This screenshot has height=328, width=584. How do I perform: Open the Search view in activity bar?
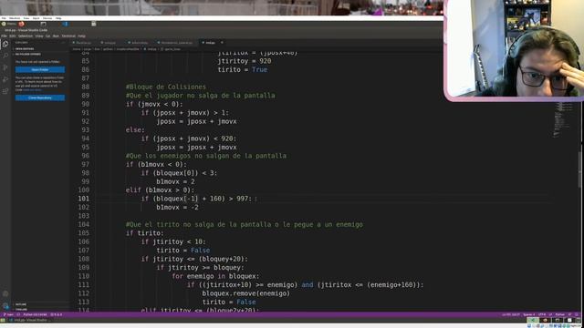5,56
